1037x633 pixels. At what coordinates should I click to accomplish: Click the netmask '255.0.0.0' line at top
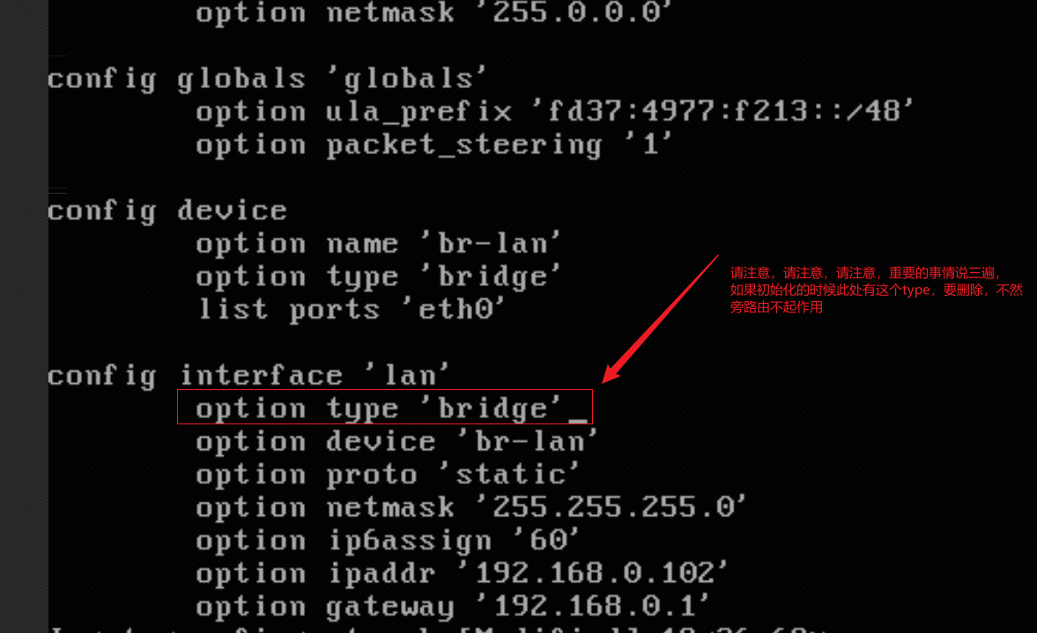point(433,12)
